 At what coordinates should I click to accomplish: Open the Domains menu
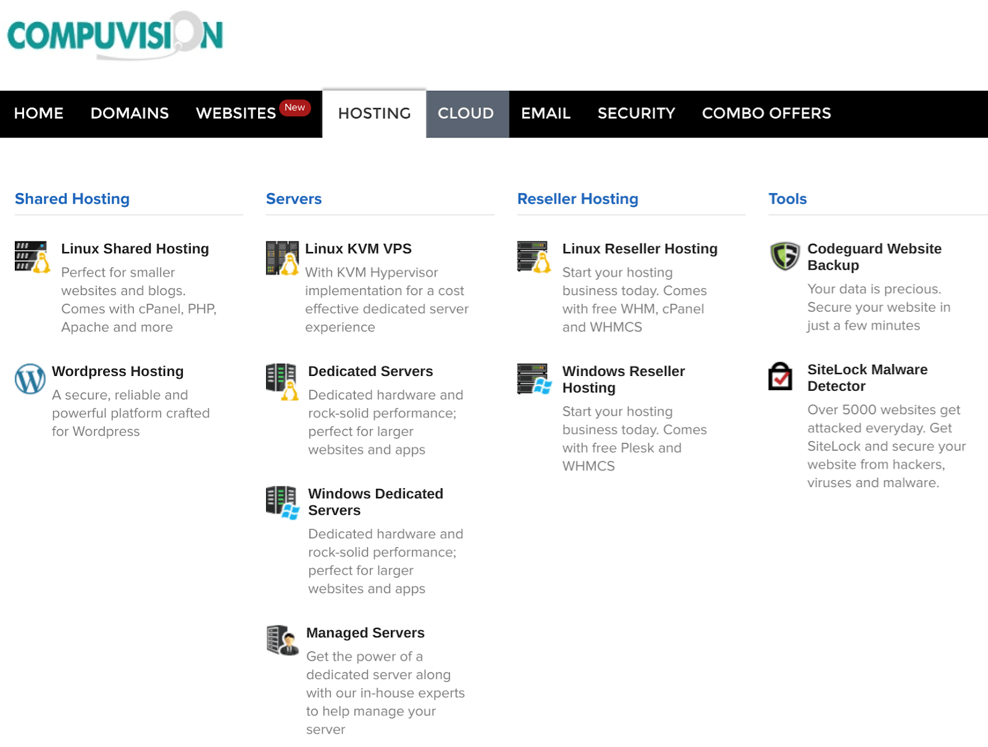click(x=130, y=114)
